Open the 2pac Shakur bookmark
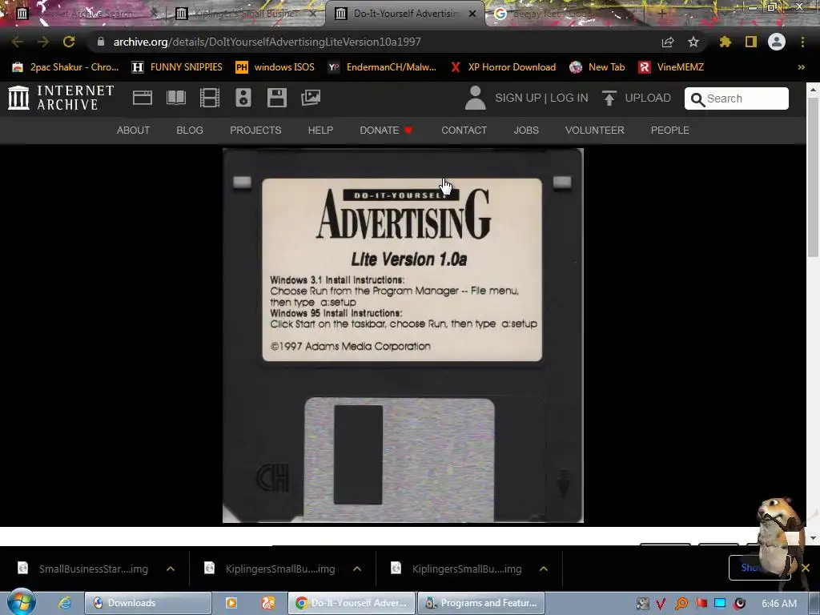The height and width of the screenshot is (615, 820). [66, 67]
